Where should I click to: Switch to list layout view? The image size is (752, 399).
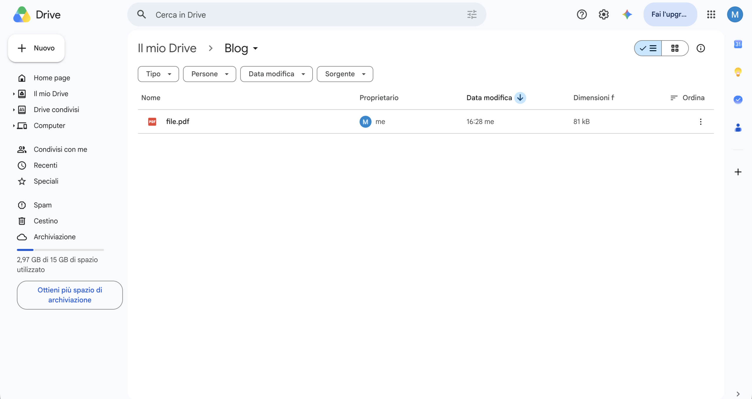(648, 48)
